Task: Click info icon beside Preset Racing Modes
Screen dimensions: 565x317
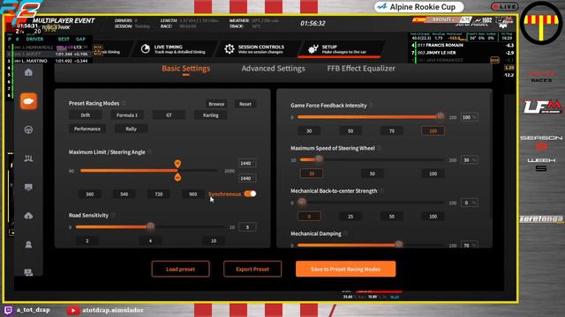Action: [x=124, y=103]
